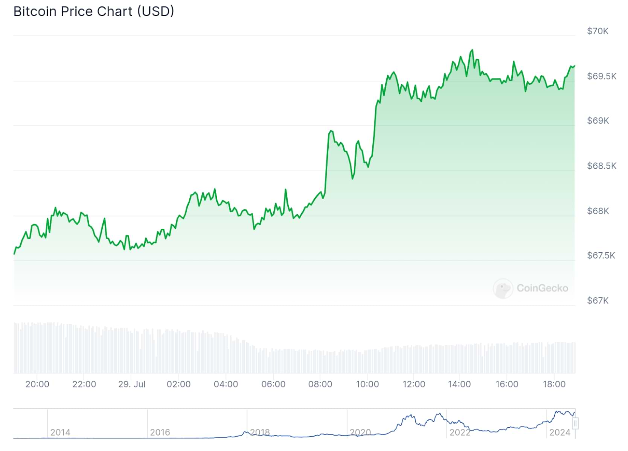Click the $70K price axis label
The image size is (628, 451).
598,31
